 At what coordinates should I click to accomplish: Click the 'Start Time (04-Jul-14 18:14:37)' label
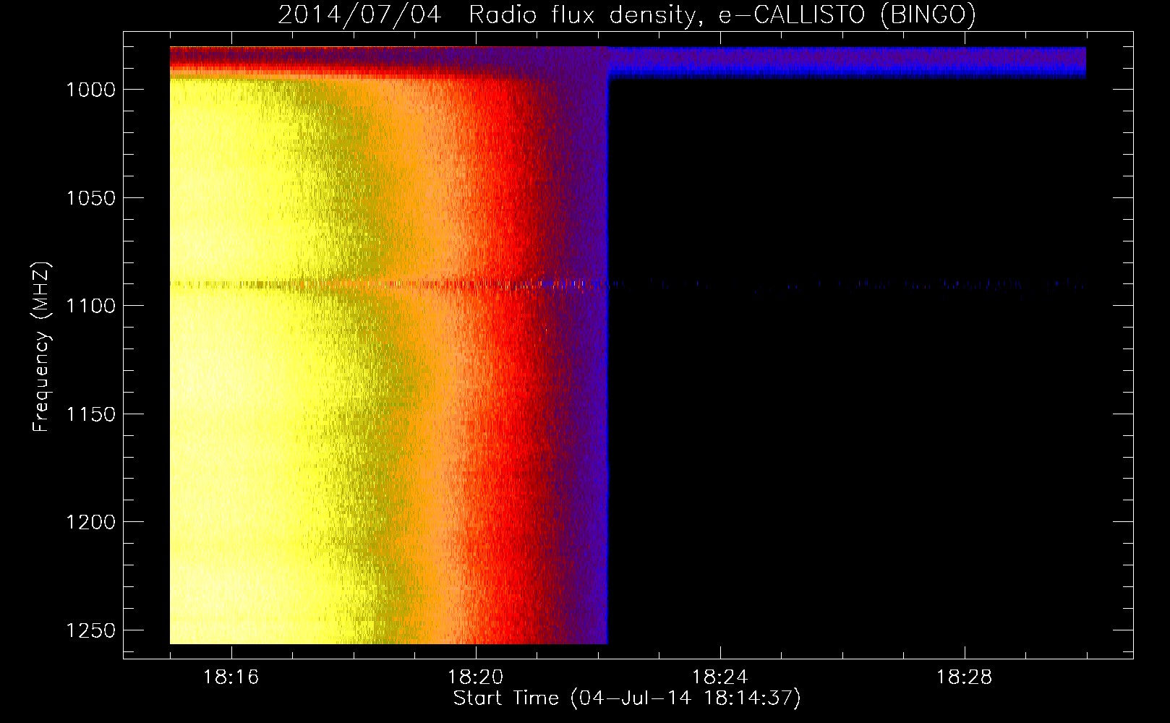(x=627, y=698)
